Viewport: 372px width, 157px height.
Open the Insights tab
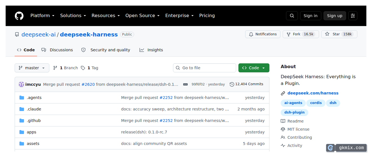point(151,50)
